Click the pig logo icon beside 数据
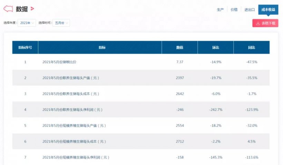Screen dimensions: 283x165 8,9
